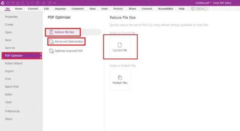240x131 pixels.
Task: Choose Optimize Scanned PDF option
Action: point(68,51)
